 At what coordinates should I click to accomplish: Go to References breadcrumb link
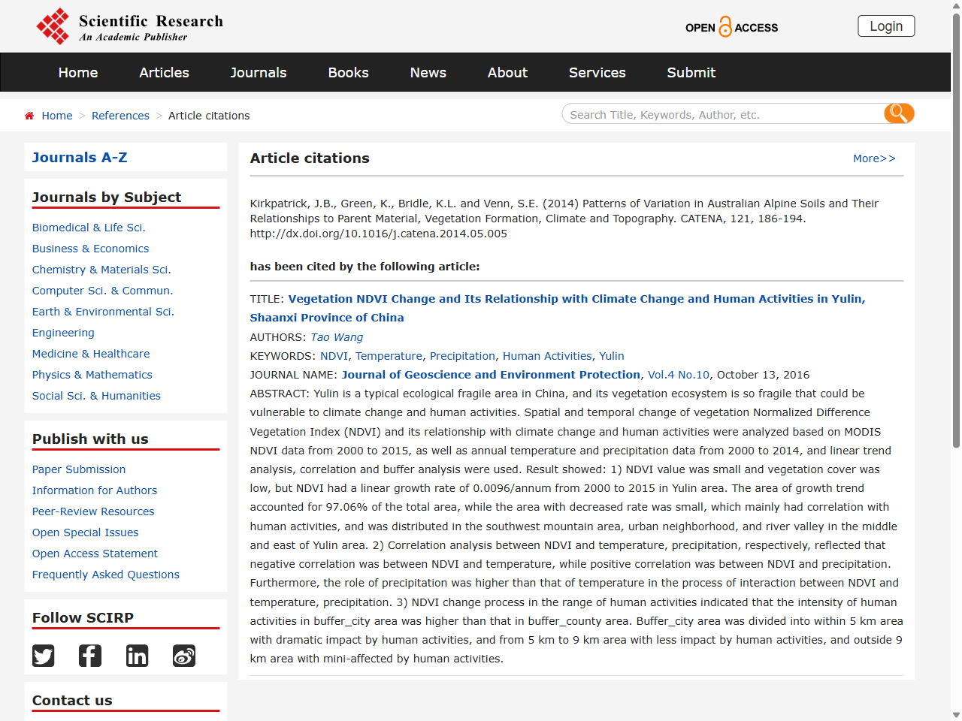pyautogui.click(x=120, y=116)
